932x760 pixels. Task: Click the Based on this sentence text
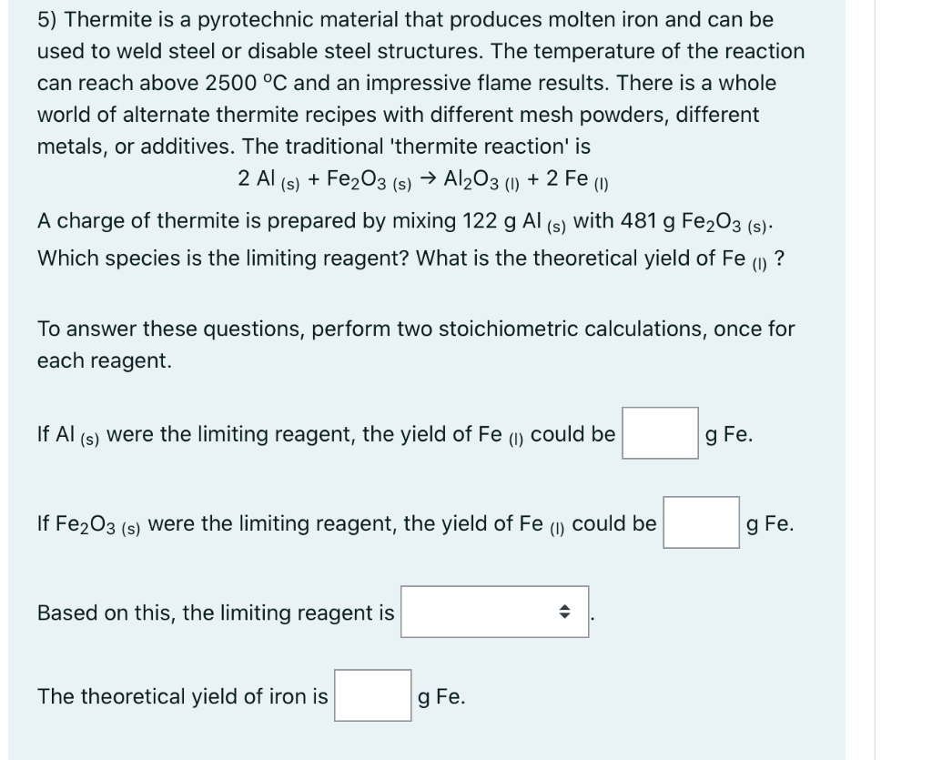click(214, 613)
